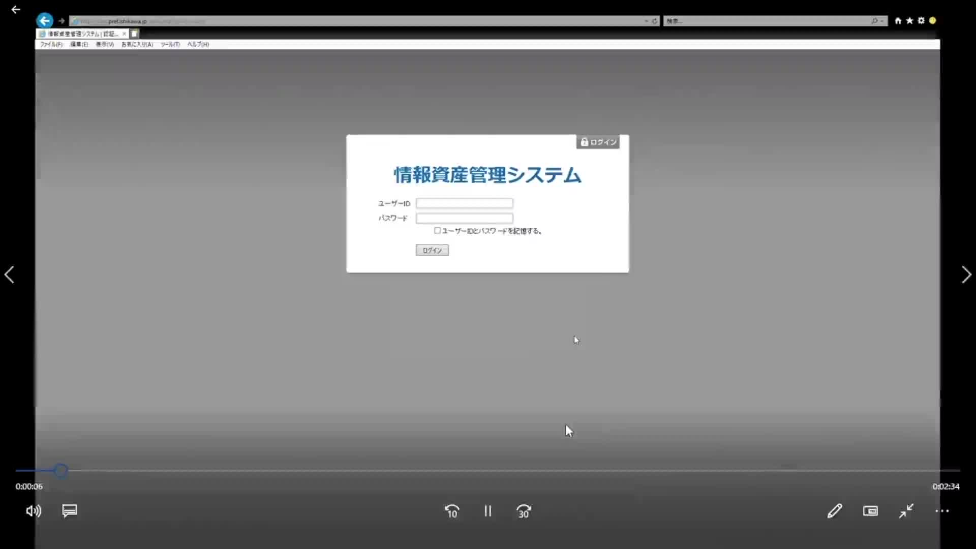Open the more options (…) menu
Viewport: 976px width, 549px height.
(942, 511)
